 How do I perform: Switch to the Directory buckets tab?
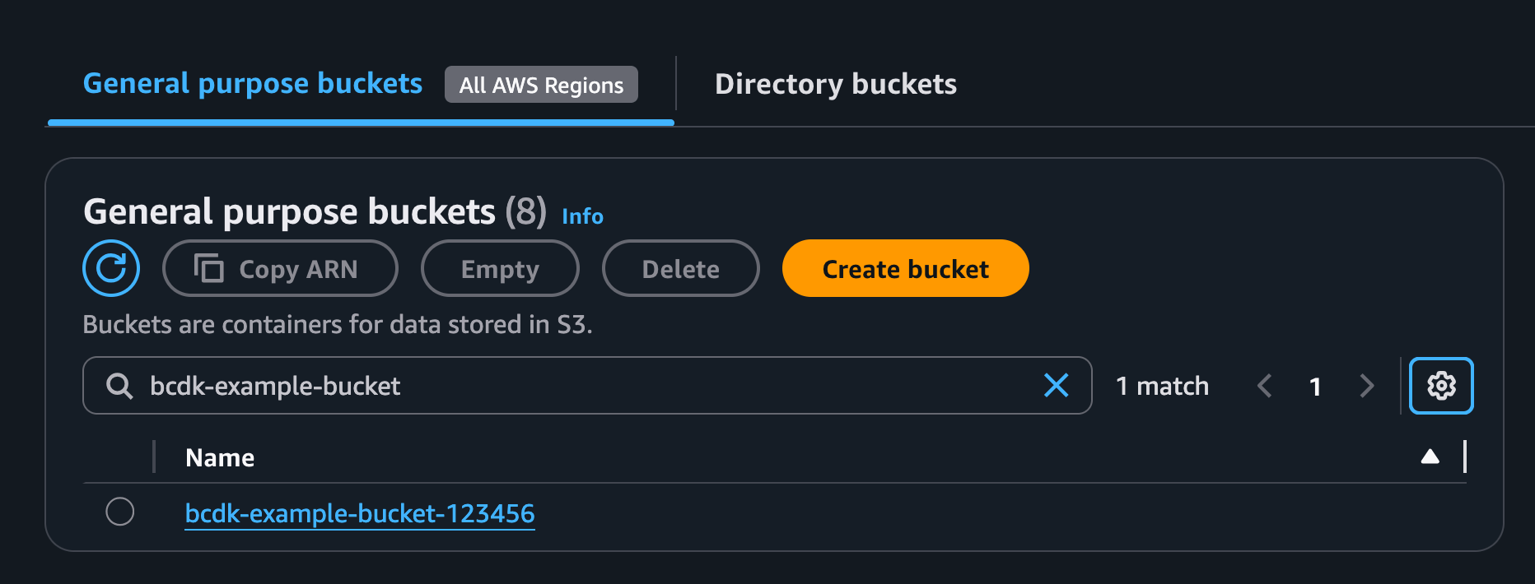[836, 83]
